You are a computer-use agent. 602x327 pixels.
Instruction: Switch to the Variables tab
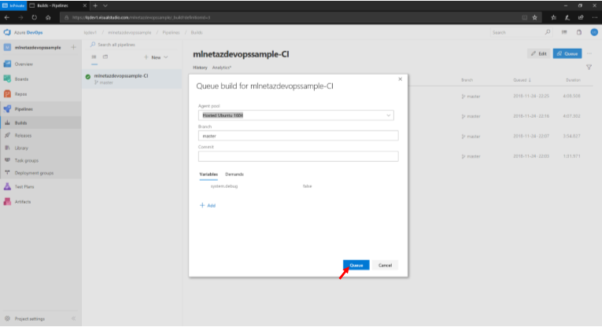tap(209, 175)
